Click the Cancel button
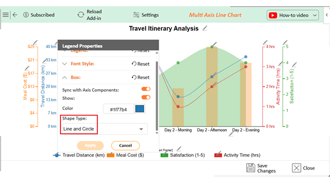Screen dimensions: 330x183 pos(125,145)
